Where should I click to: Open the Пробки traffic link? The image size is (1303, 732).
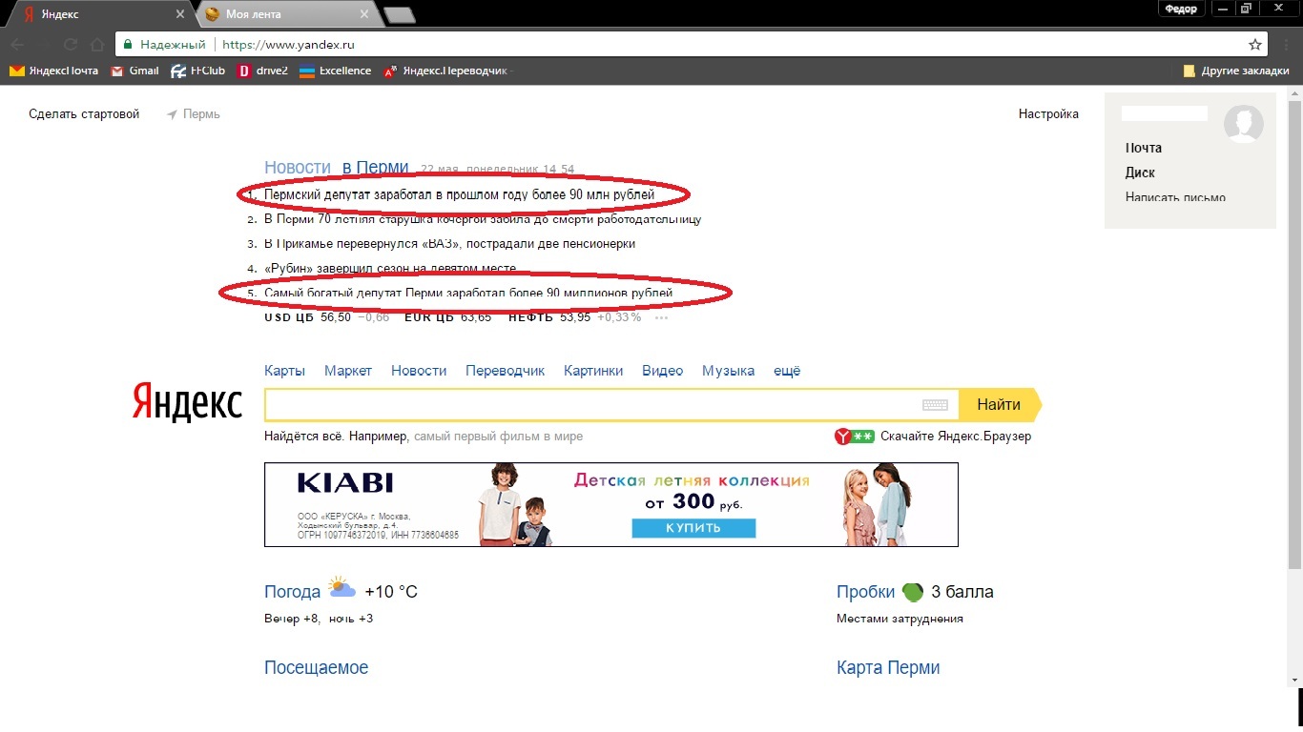click(x=865, y=592)
